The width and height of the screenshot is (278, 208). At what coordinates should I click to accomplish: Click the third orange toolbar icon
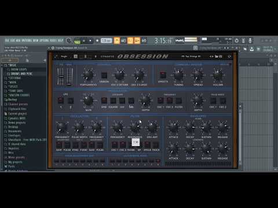tap(130, 40)
